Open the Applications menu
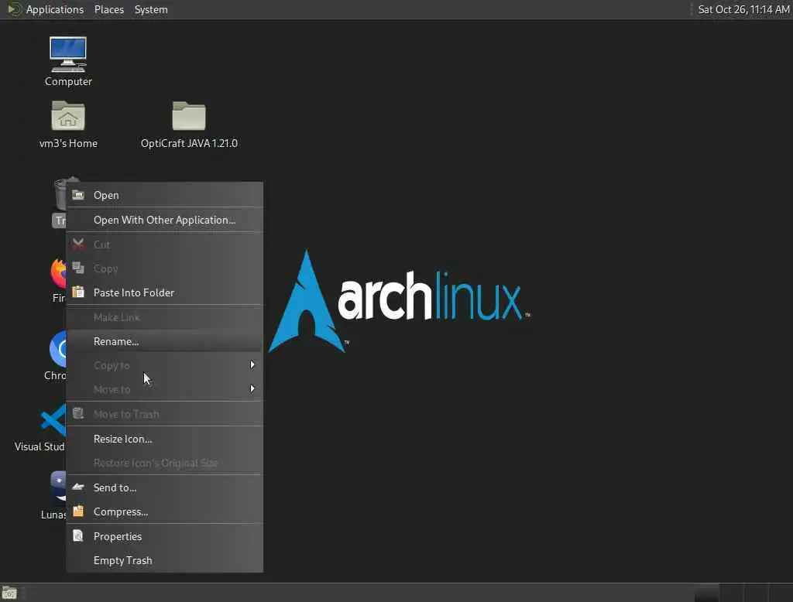This screenshot has width=793, height=602. [x=55, y=9]
